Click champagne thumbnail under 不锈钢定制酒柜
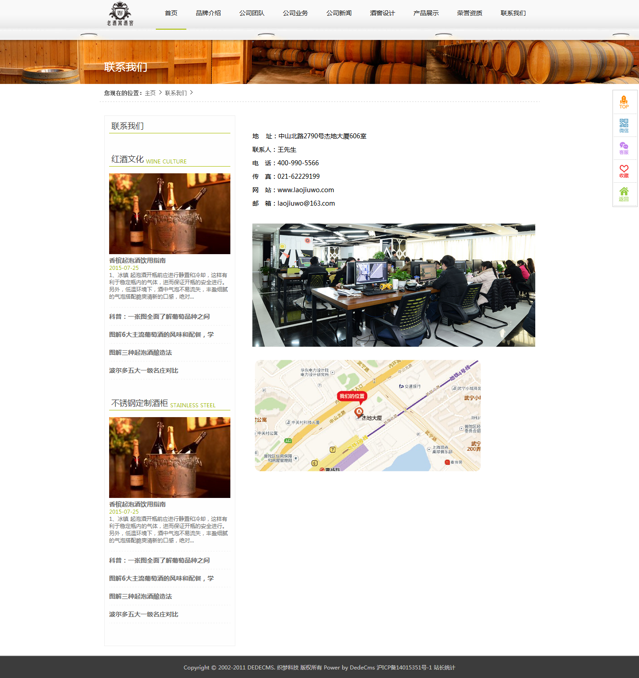The height and width of the screenshot is (678, 639). coord(170,458)
